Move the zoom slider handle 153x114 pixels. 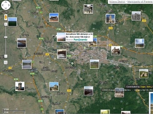click(6, 37)
